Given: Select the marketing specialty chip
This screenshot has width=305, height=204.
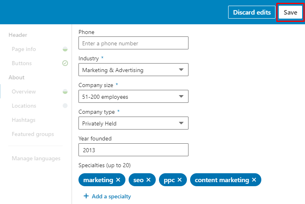Looking at the screenshot, I should [102, 180].
